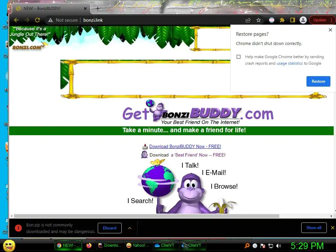Image resolution: width=336 pixels, height=252 pixels.
Task: Click the red download warning icon
Action: [18, 228]
